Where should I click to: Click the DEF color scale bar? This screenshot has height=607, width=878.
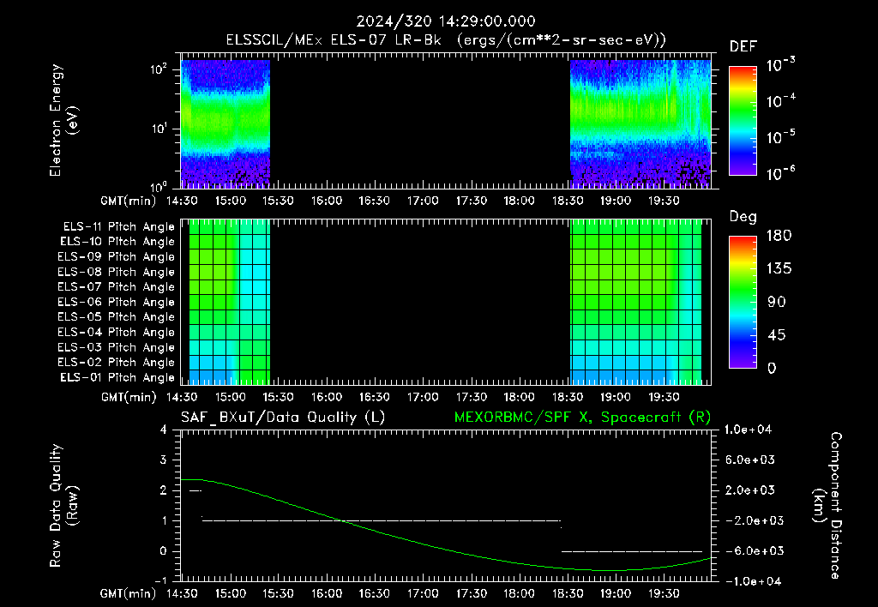tap(743, 121)
